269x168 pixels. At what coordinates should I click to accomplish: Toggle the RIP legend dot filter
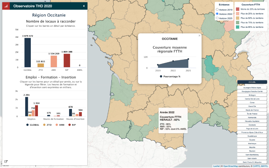click(69, 125)
